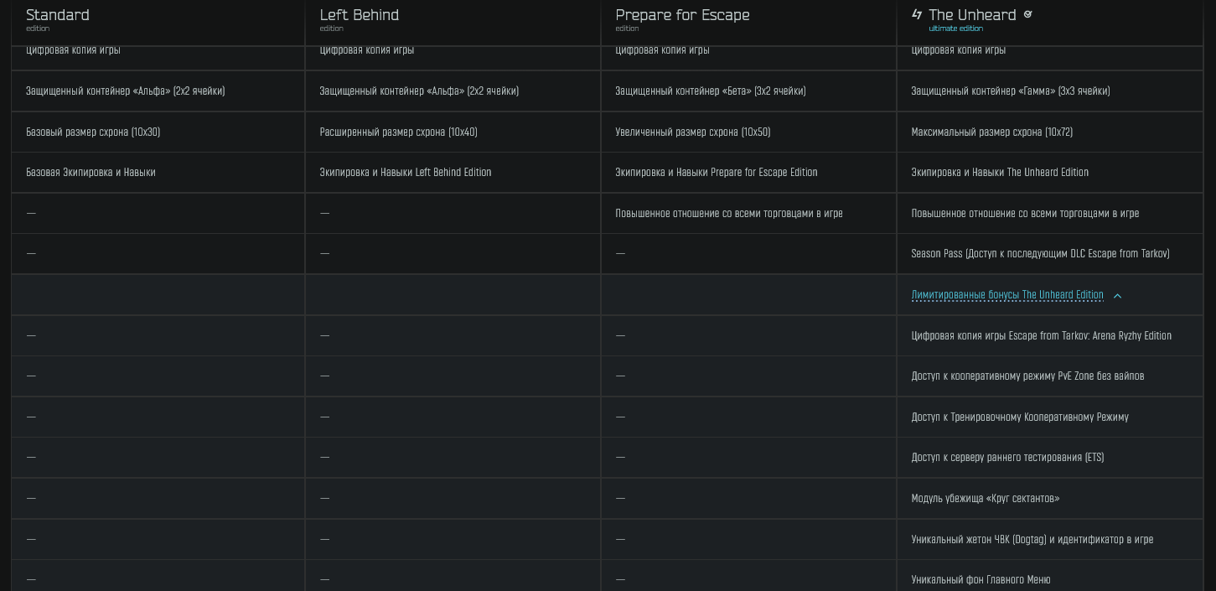
Task: Click Защищенный контейнер «Бета» (3x2 ячейки) cell
Action: 710,91
